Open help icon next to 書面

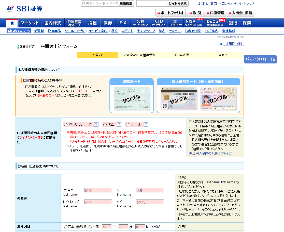pyautogui.click(x=119, y=124)
